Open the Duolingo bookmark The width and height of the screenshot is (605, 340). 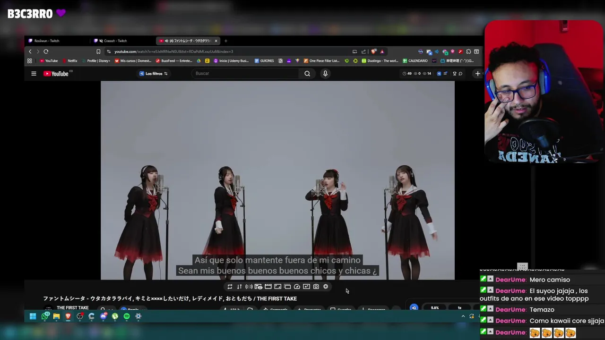[380, 61]
